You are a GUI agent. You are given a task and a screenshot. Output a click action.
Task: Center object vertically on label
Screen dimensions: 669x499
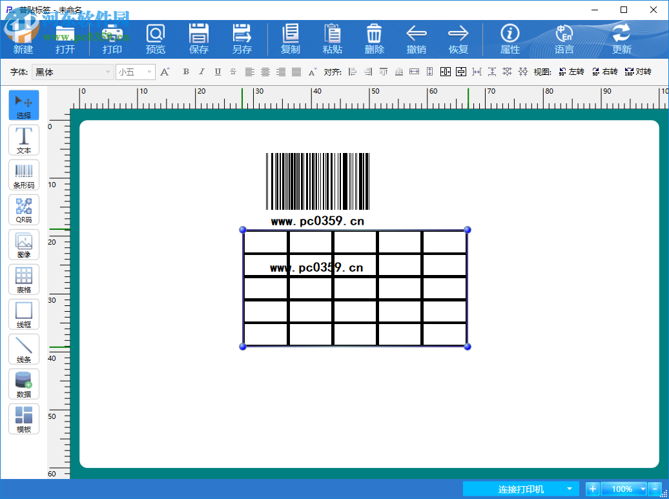coord(461,72)
